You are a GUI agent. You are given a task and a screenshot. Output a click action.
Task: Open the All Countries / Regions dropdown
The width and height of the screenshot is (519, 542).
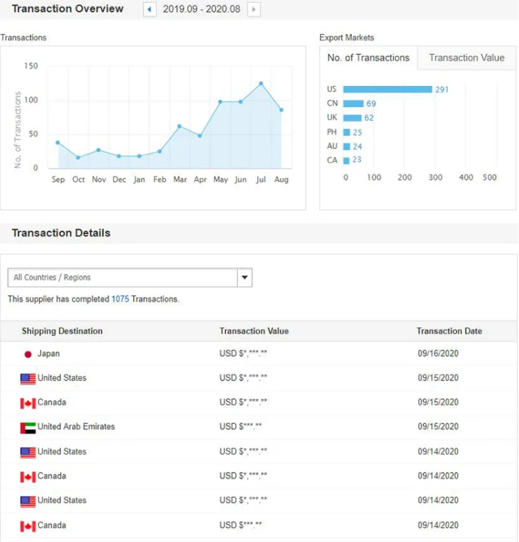[x=123, y=278]
